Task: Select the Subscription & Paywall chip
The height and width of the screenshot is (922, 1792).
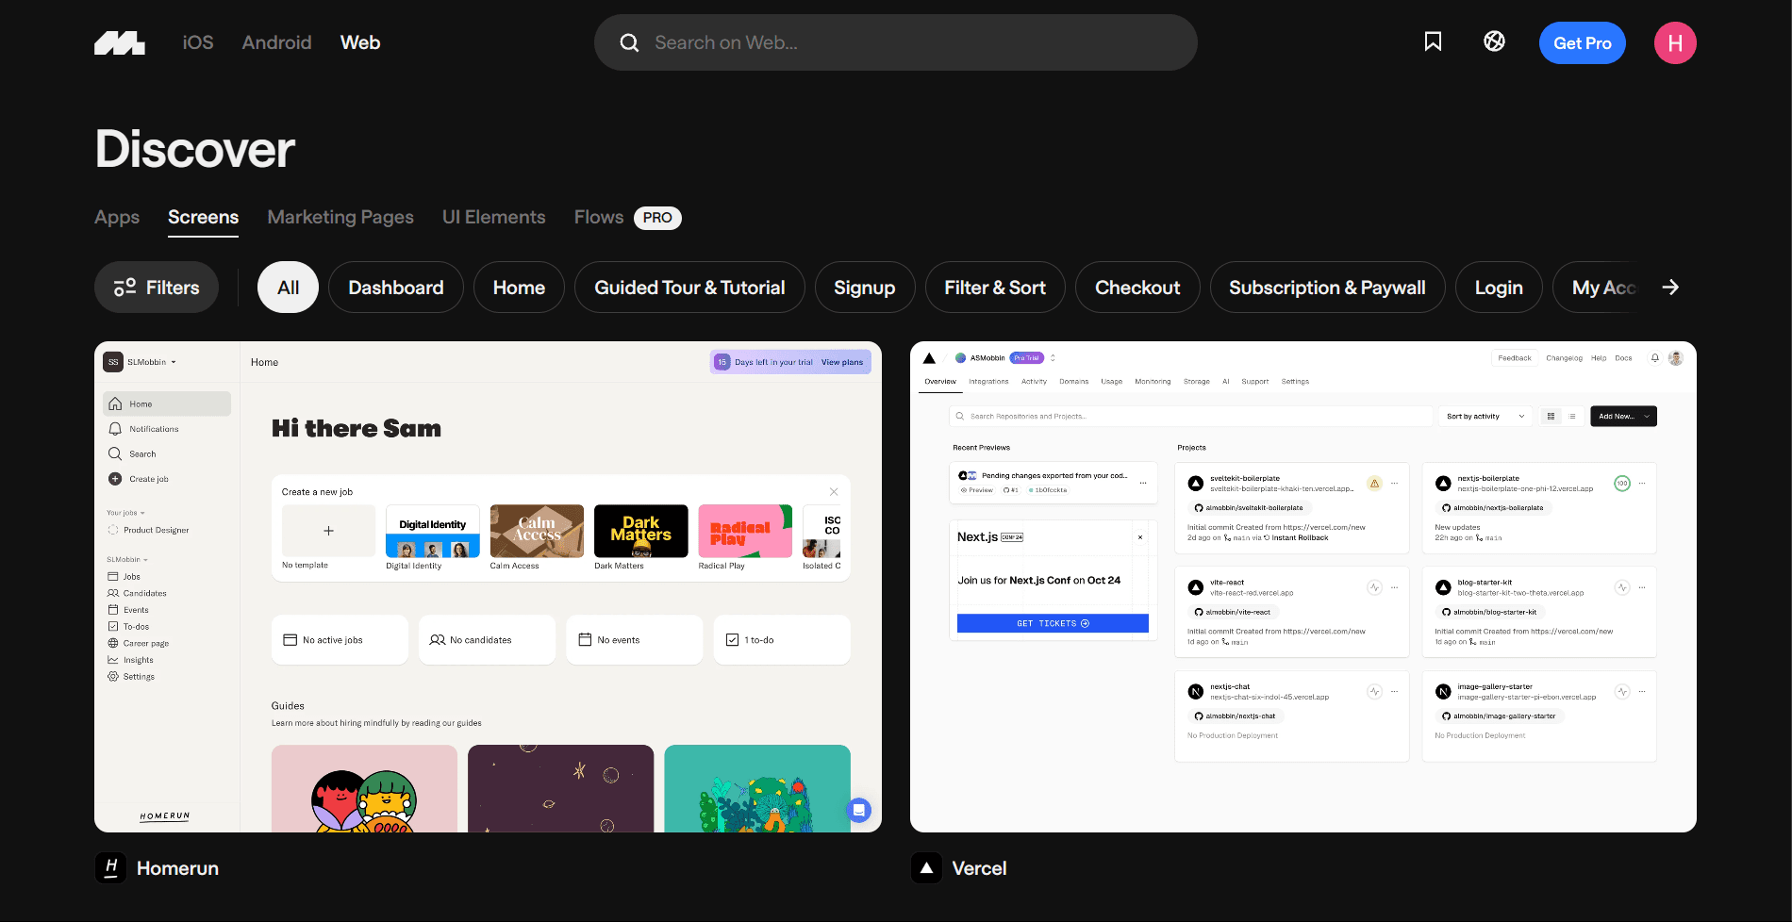Action: [x=1326, y=288]
